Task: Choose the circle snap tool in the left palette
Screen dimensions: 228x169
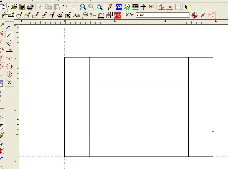Action: (x=9, y=66)
